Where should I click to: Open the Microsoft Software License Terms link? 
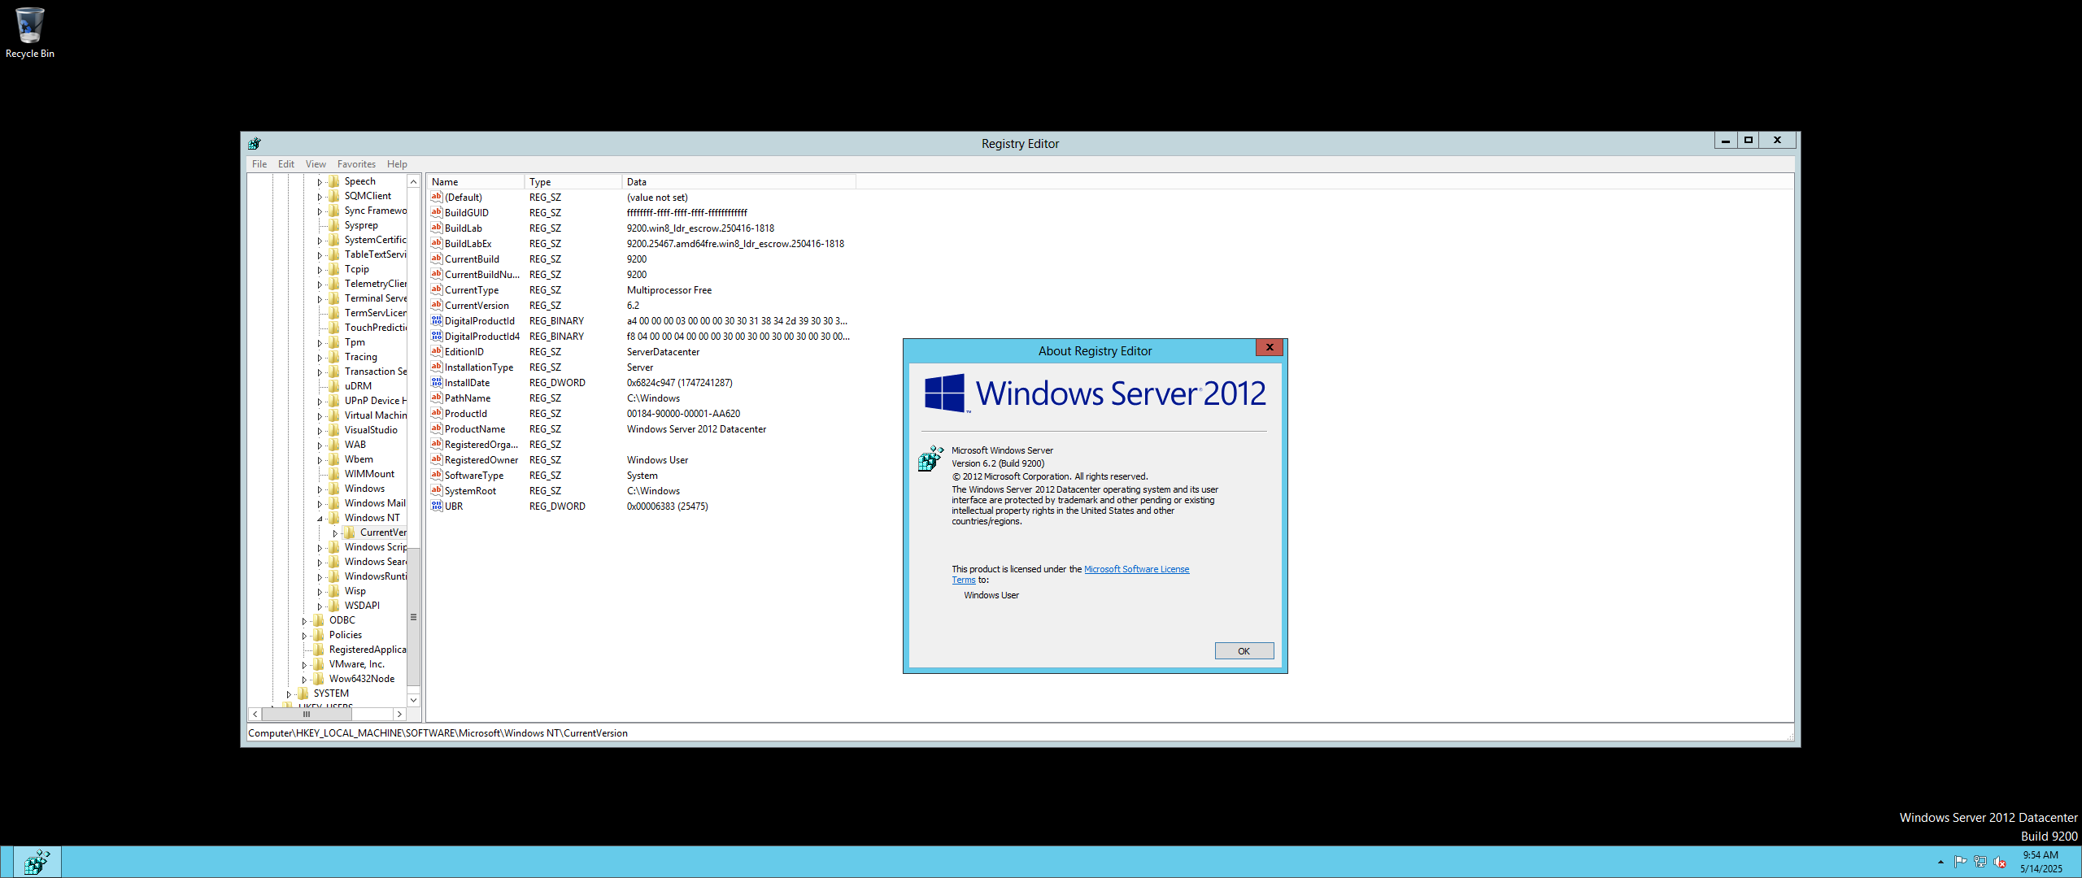point(1137,569)
